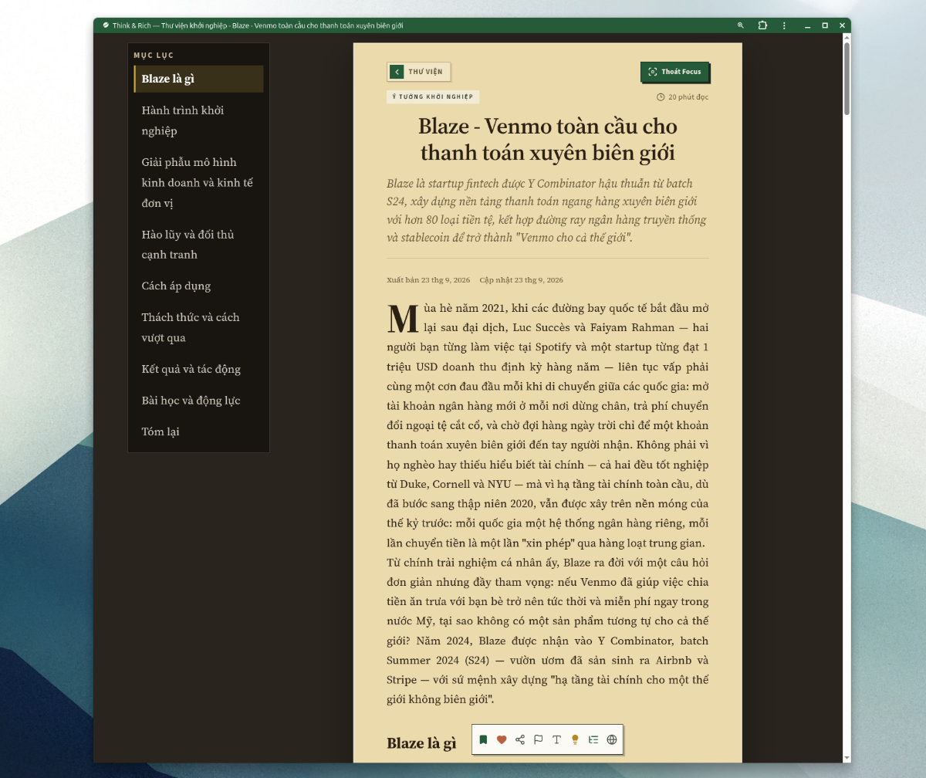Click the red heart favorite icon
The width and height of the screenshot is (926, 778).
coord(502,739)
